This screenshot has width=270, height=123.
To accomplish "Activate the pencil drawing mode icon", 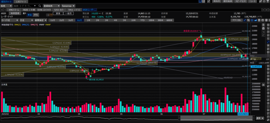I will coord(245,20).
